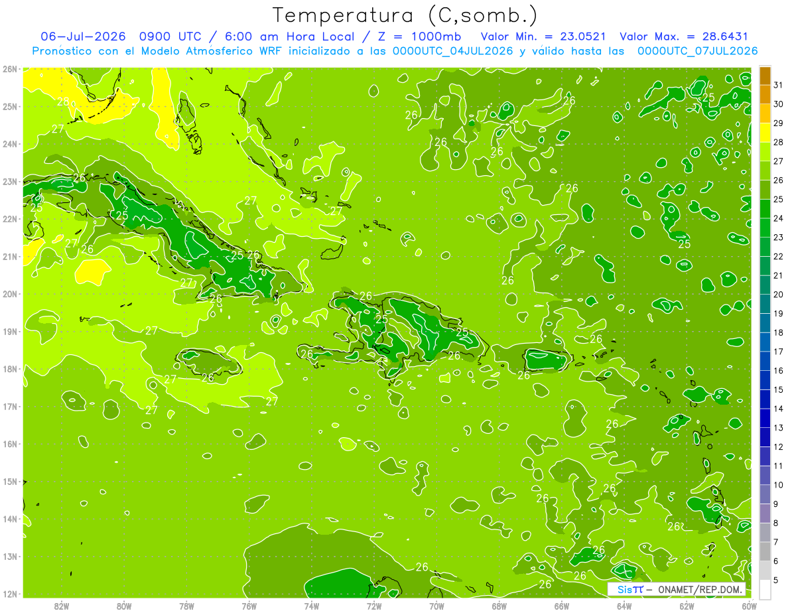The height and width of the screenshot is (615, 796).
Task: Click the "SisTT - ONAMET/REP.DOM." credit label
Action: point(677,589)
